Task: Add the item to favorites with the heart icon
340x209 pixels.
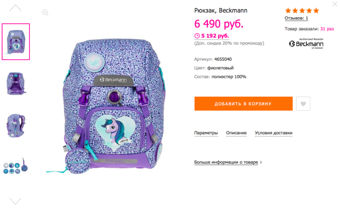Action: [x=303, y=104]
